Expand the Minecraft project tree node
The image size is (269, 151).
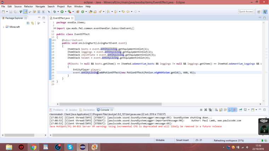[4, 27]
